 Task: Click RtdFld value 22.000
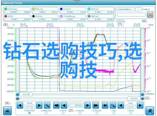pos(11,19)
